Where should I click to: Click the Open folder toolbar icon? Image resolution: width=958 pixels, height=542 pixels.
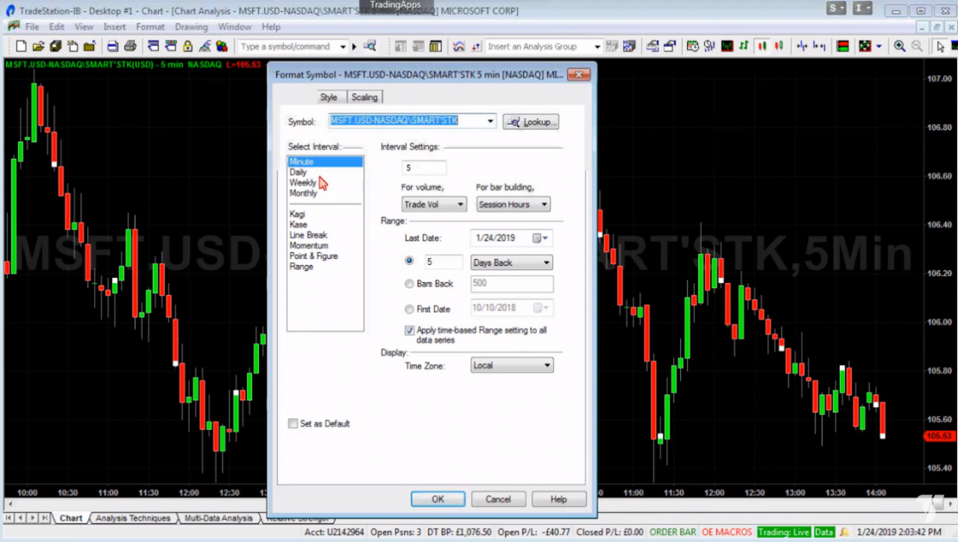coord(38,47)
